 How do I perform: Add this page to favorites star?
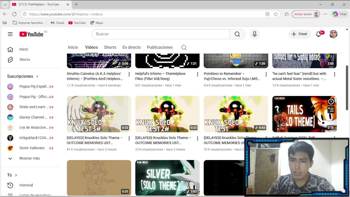click(276, 14)
